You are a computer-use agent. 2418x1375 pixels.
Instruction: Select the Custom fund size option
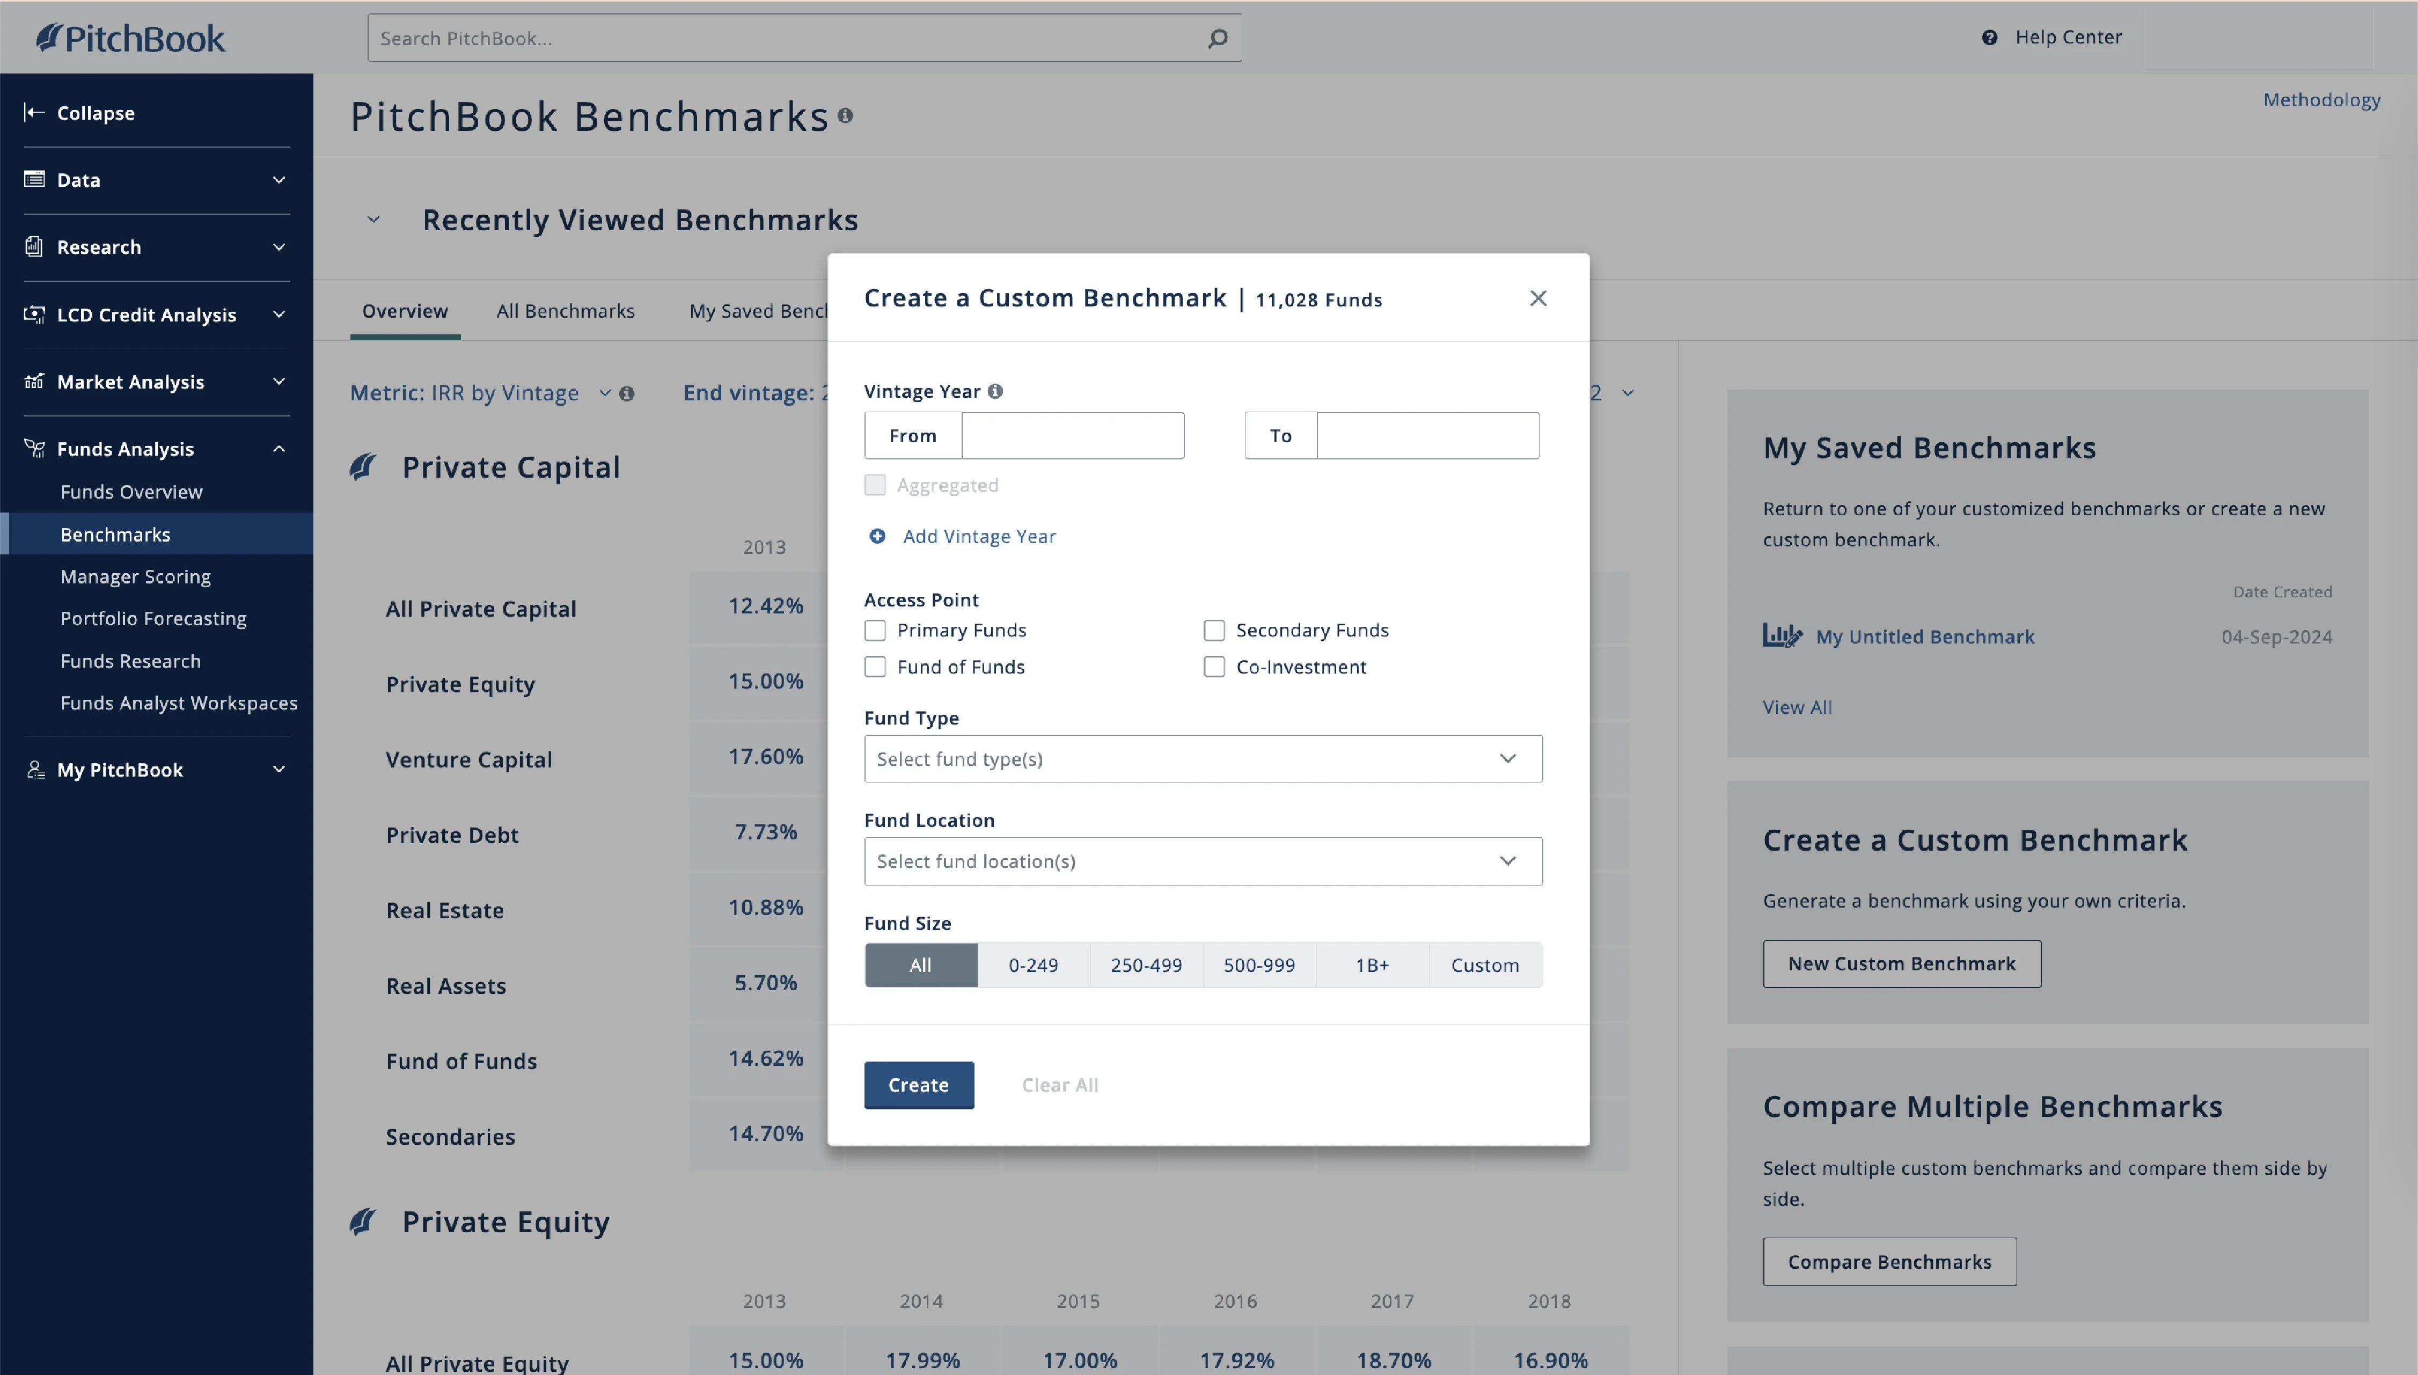pos(1485,965)
